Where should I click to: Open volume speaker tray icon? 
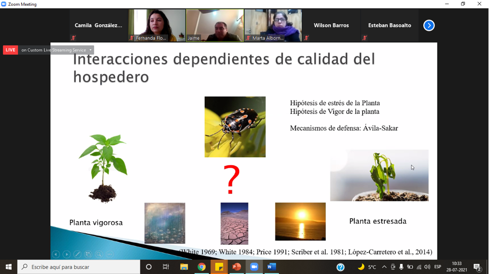(427, 267)
